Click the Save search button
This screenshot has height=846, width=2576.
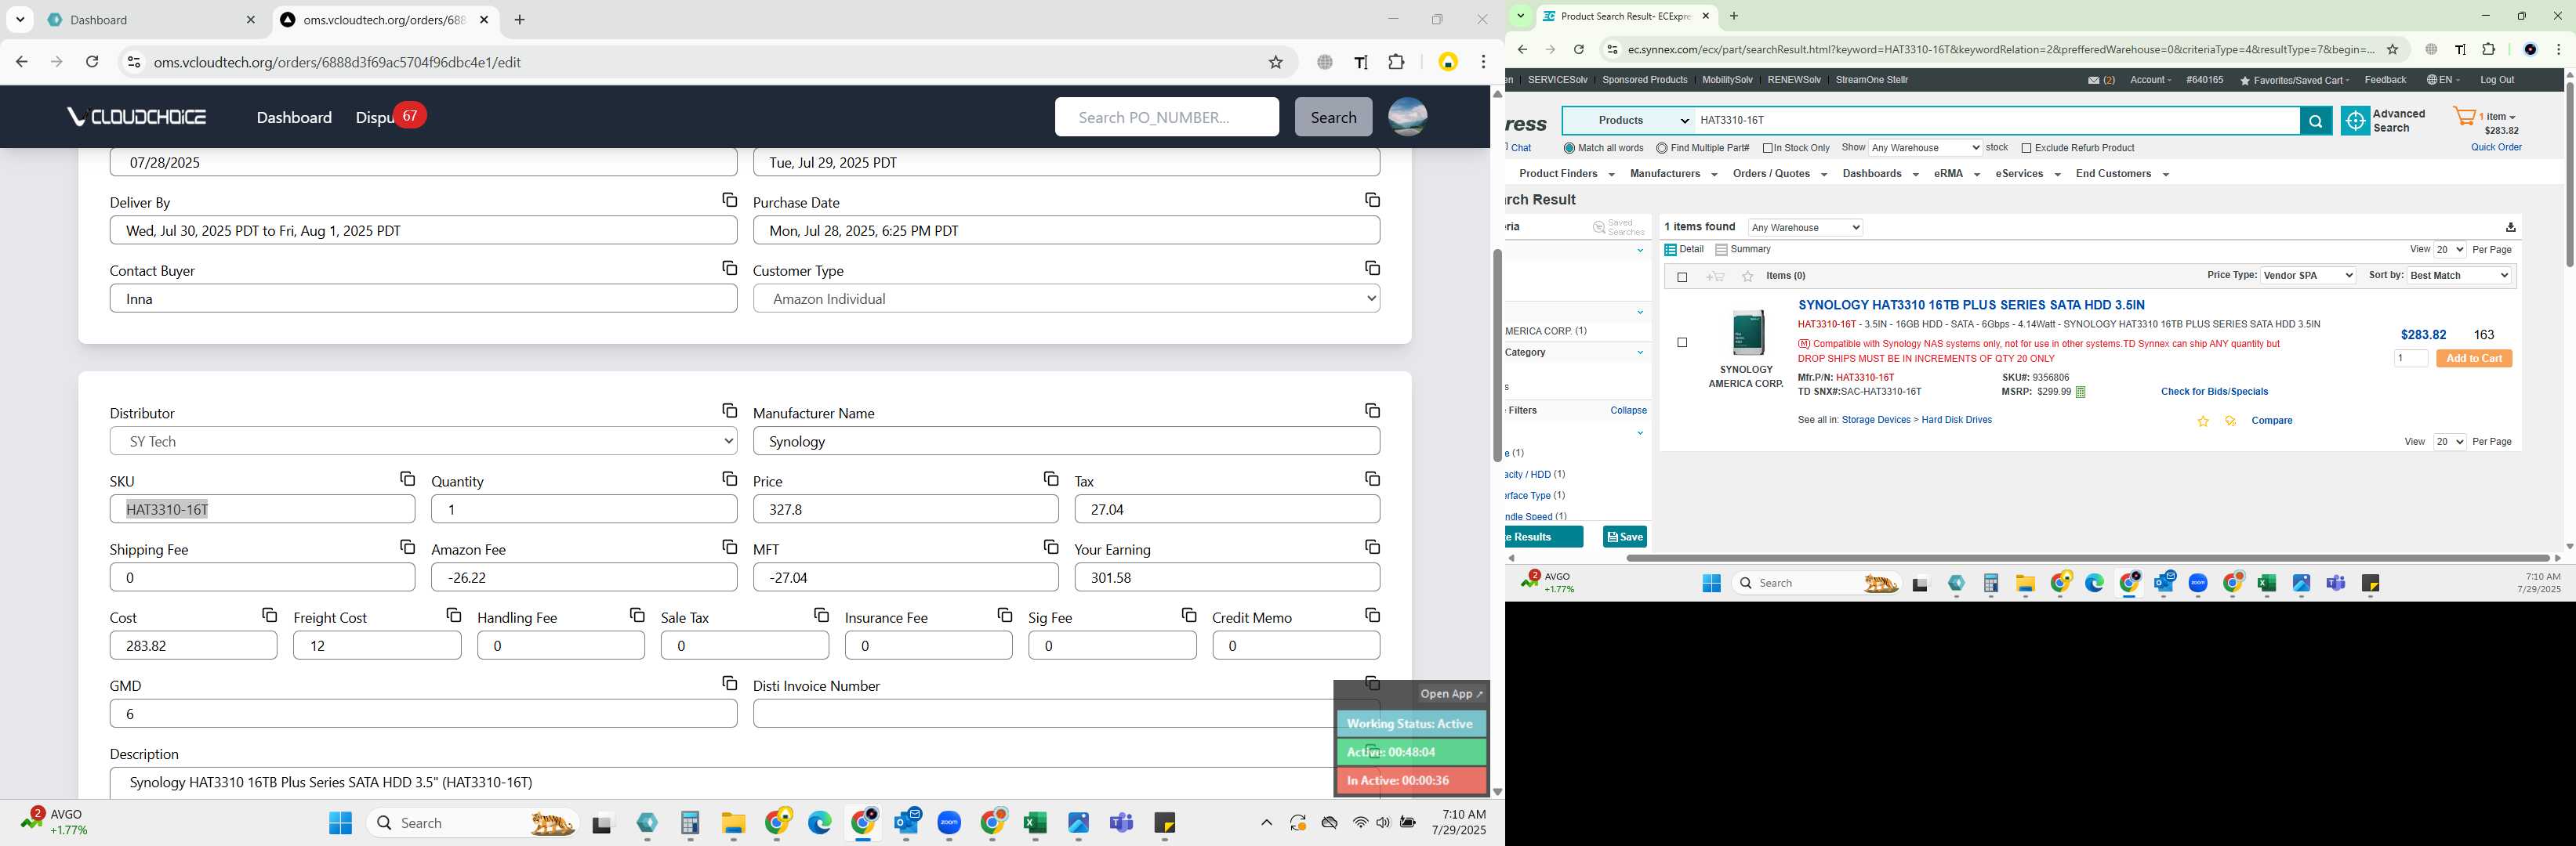pyautogui.click(x=1625, y=537)
